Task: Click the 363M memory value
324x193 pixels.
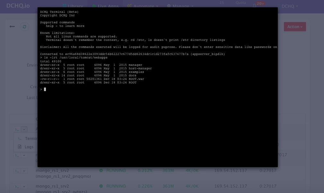Action: (168, 170)
